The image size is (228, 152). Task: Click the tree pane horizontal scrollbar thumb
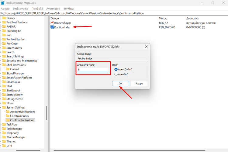pos(28,150)
